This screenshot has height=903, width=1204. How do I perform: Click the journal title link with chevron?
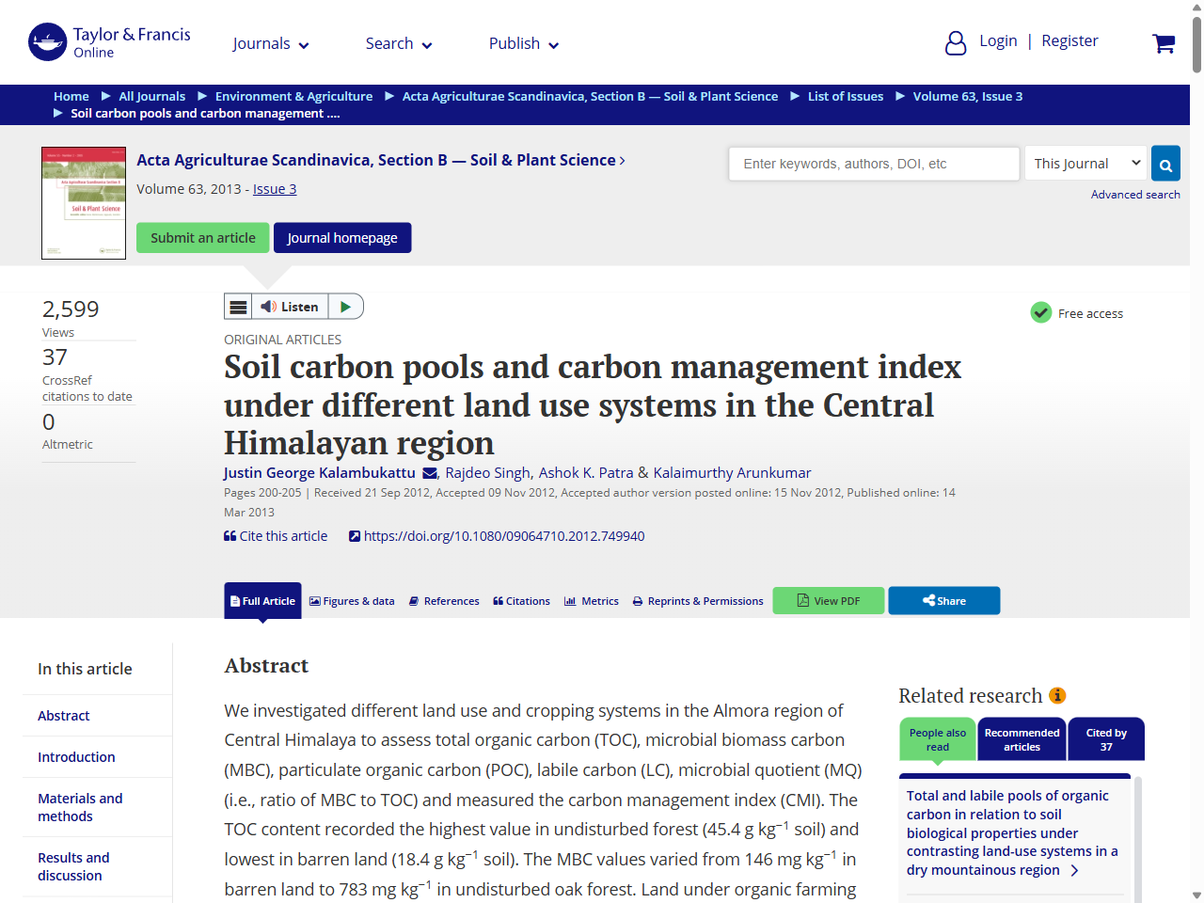tap(381, 160)
